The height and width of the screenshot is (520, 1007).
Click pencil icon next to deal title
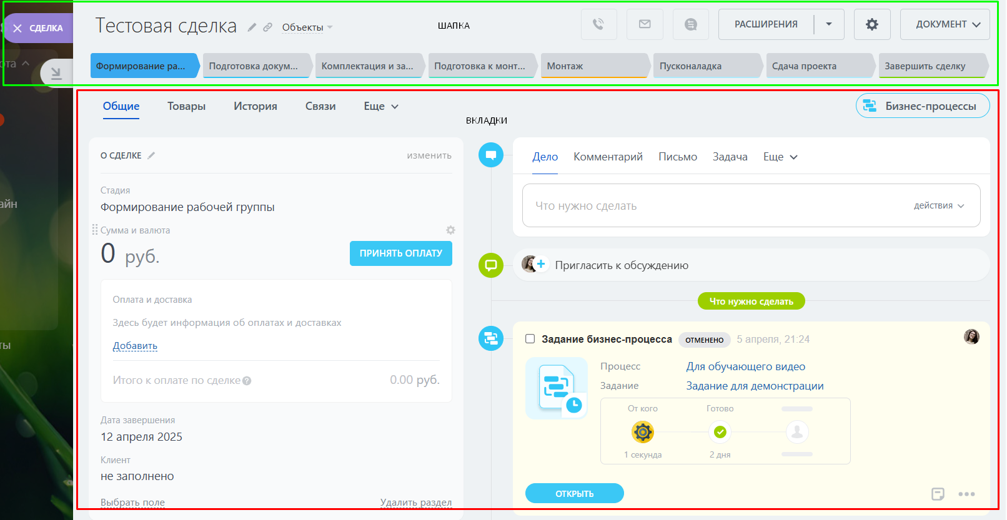[252, 27]
